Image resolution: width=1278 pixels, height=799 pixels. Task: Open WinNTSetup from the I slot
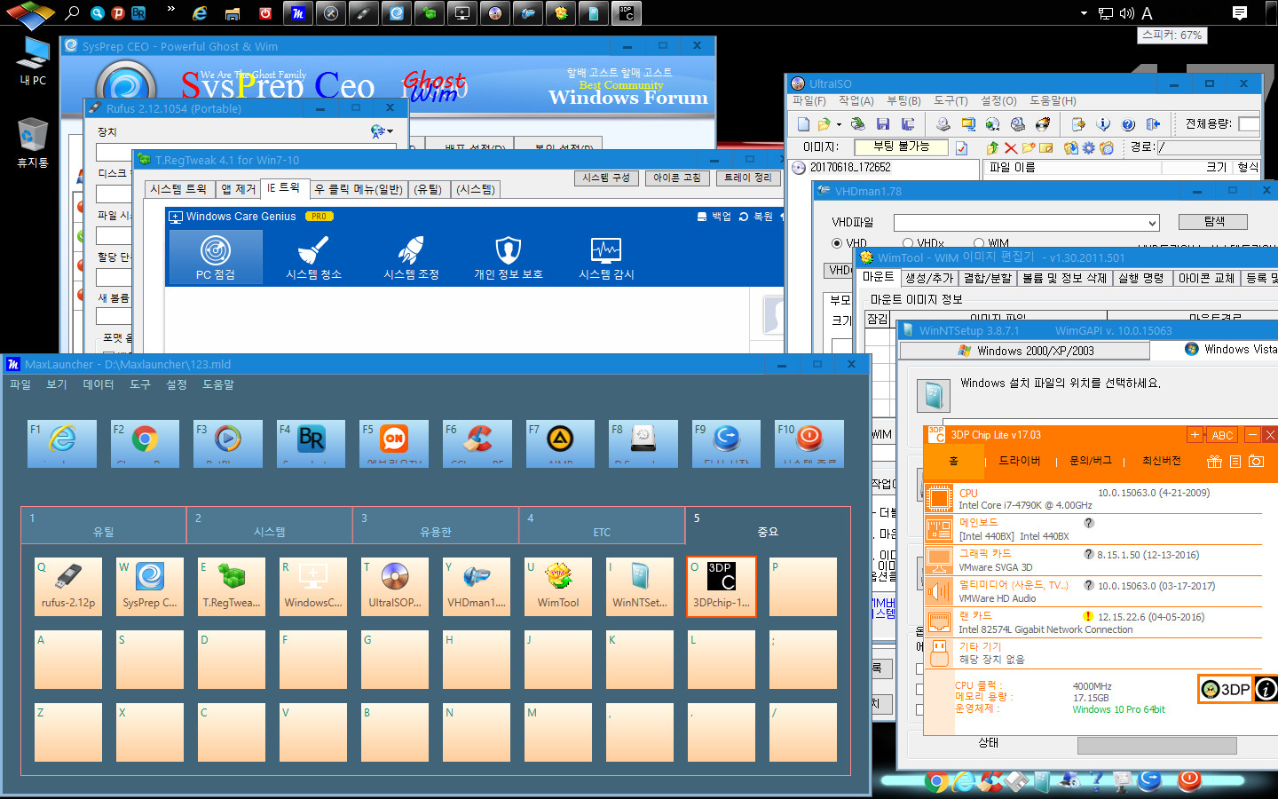(x=640, y=587)
